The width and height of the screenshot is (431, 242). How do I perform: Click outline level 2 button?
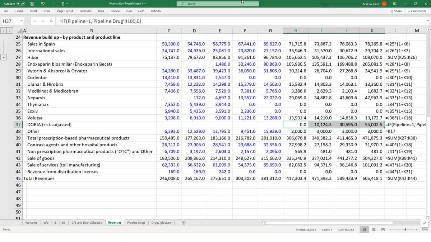coord(10,30)
